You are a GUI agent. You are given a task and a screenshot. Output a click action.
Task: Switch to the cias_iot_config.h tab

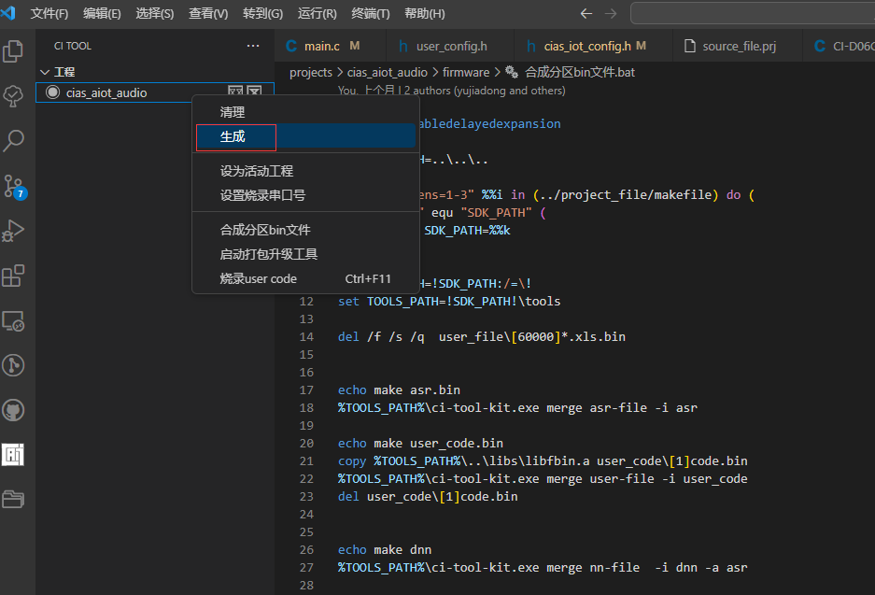pyautogui.click(x=594, y=46)
